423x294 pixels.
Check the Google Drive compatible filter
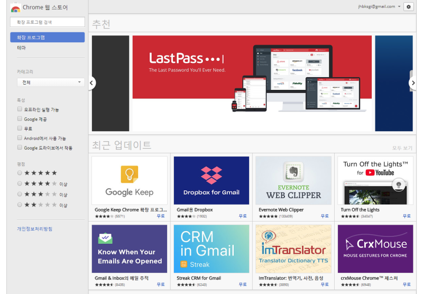tap(20, 148)
